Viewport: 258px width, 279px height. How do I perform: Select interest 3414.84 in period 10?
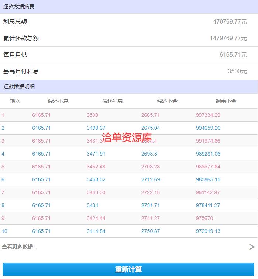tap(96, 231)
